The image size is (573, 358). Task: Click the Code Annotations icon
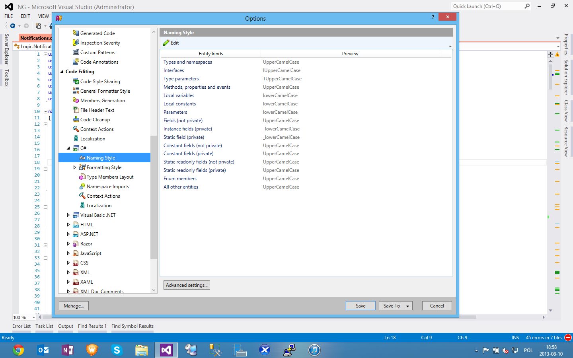(x=76, y=62)
